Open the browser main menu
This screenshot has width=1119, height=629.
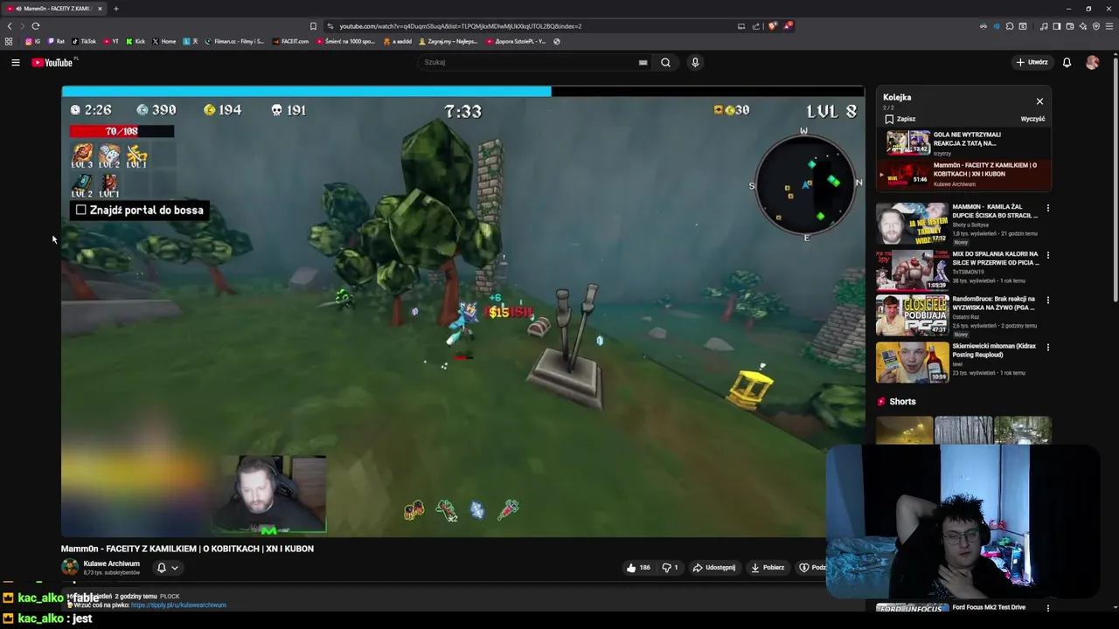[x=1109, y=26]
